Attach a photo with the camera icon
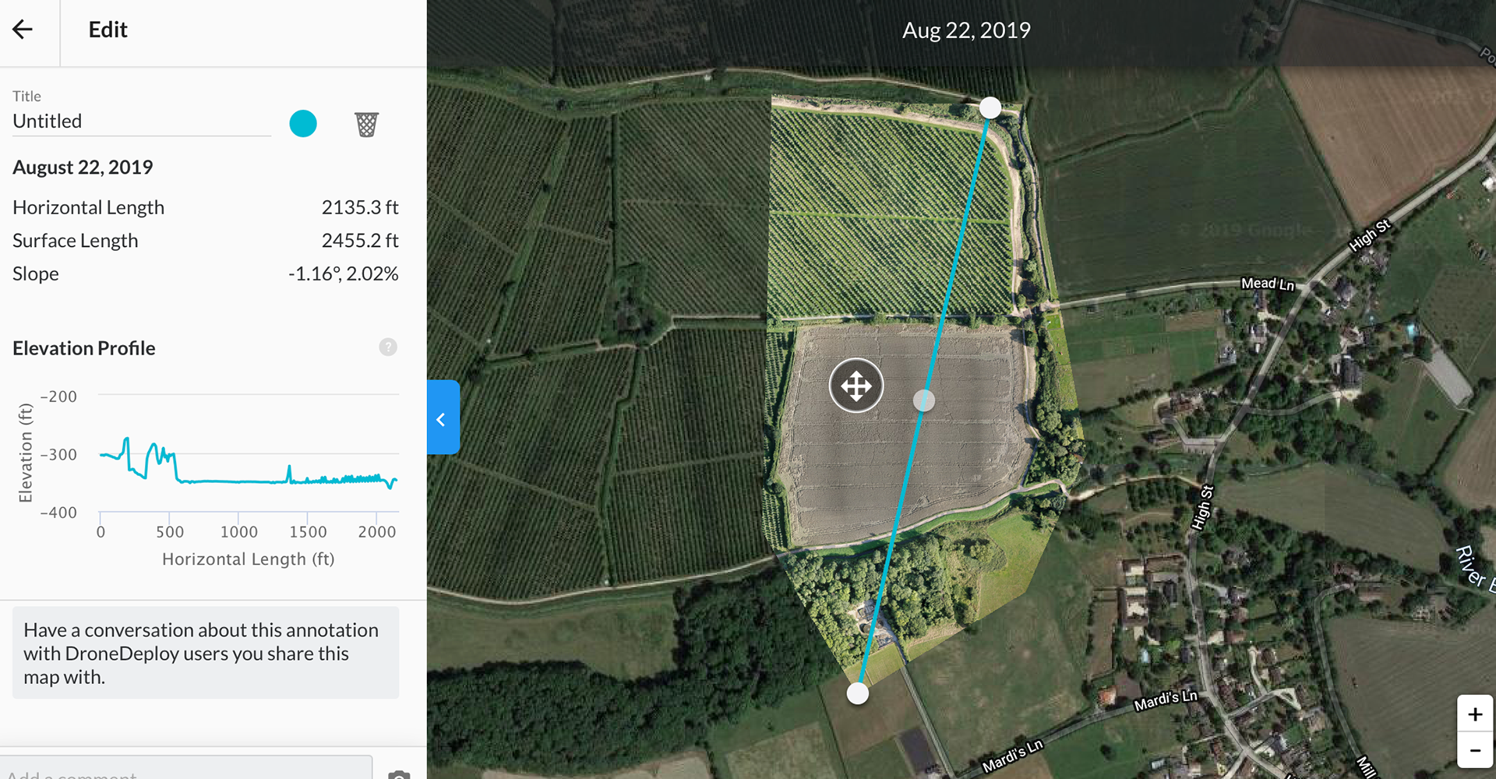1496x779 pixels. (x=399, y=774)
